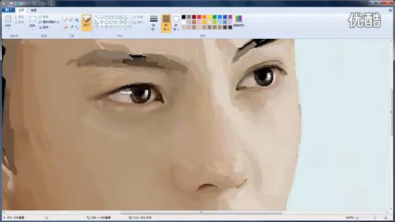Pick the purple color swatch

click(x=230, y=17)
